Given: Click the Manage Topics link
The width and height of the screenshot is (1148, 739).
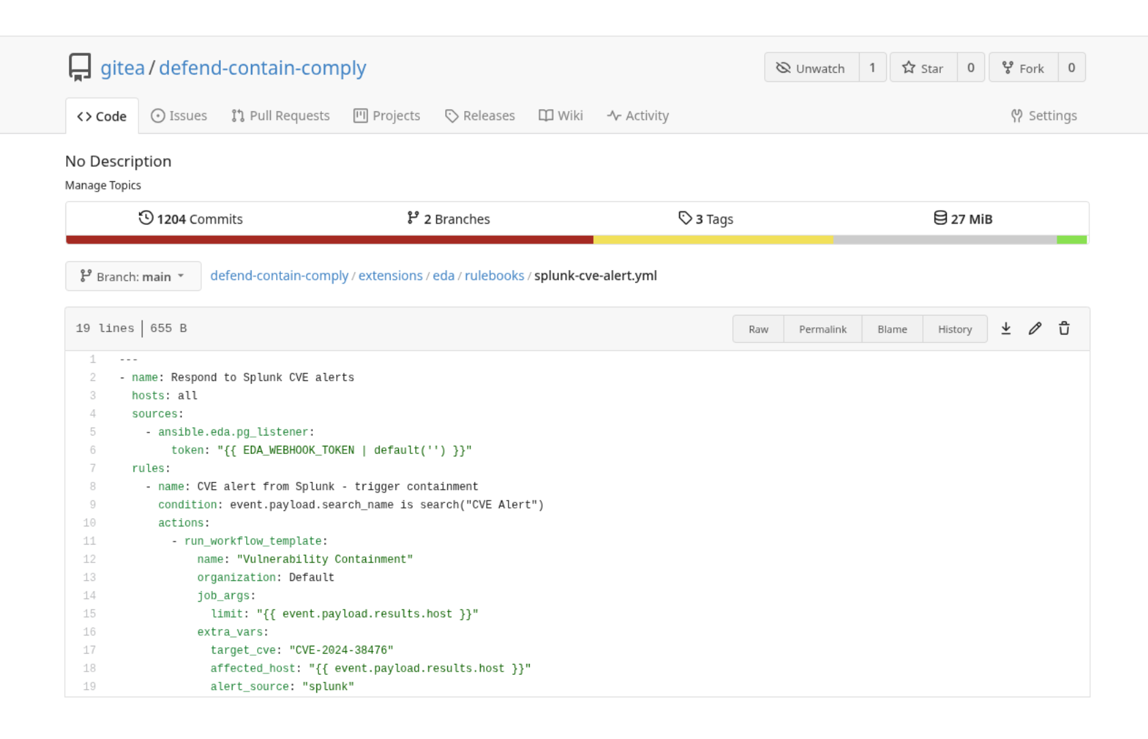Looking at the screenshot, I should (103, 185).
